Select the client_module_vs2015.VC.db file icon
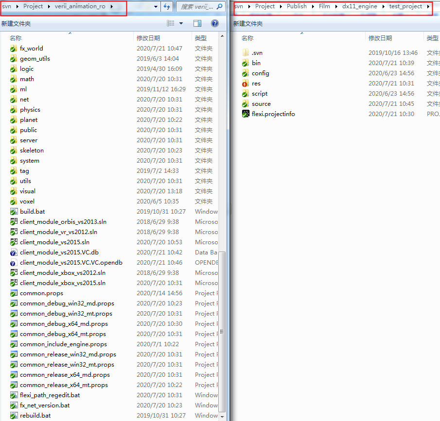 (x=14, y=253)
